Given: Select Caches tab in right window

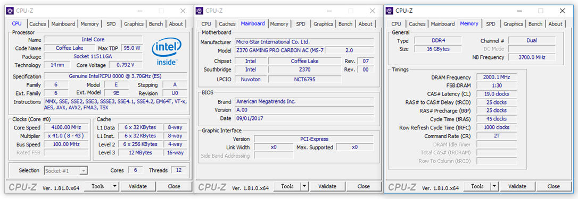Looking at the screenshot, I should pos(417,24).
